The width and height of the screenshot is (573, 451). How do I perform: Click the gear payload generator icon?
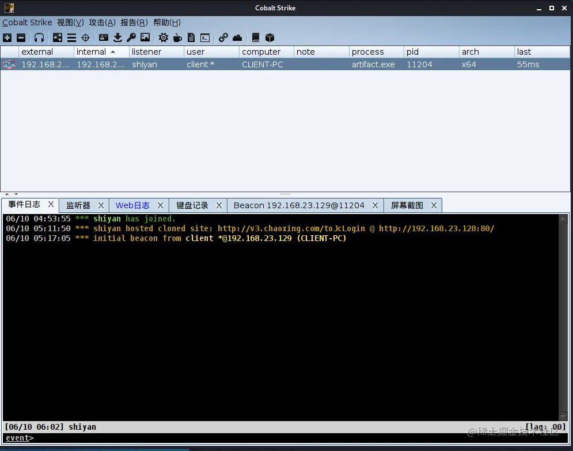coord(164,37)
